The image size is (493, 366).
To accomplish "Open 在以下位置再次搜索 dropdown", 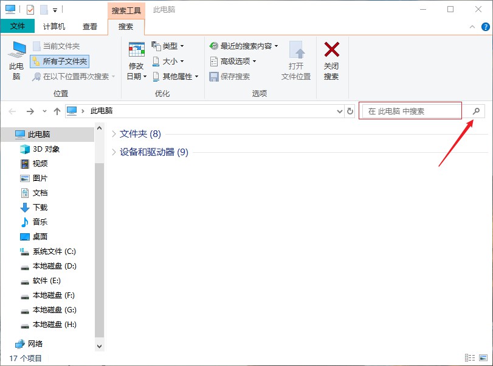I will (x=74, y=77).
